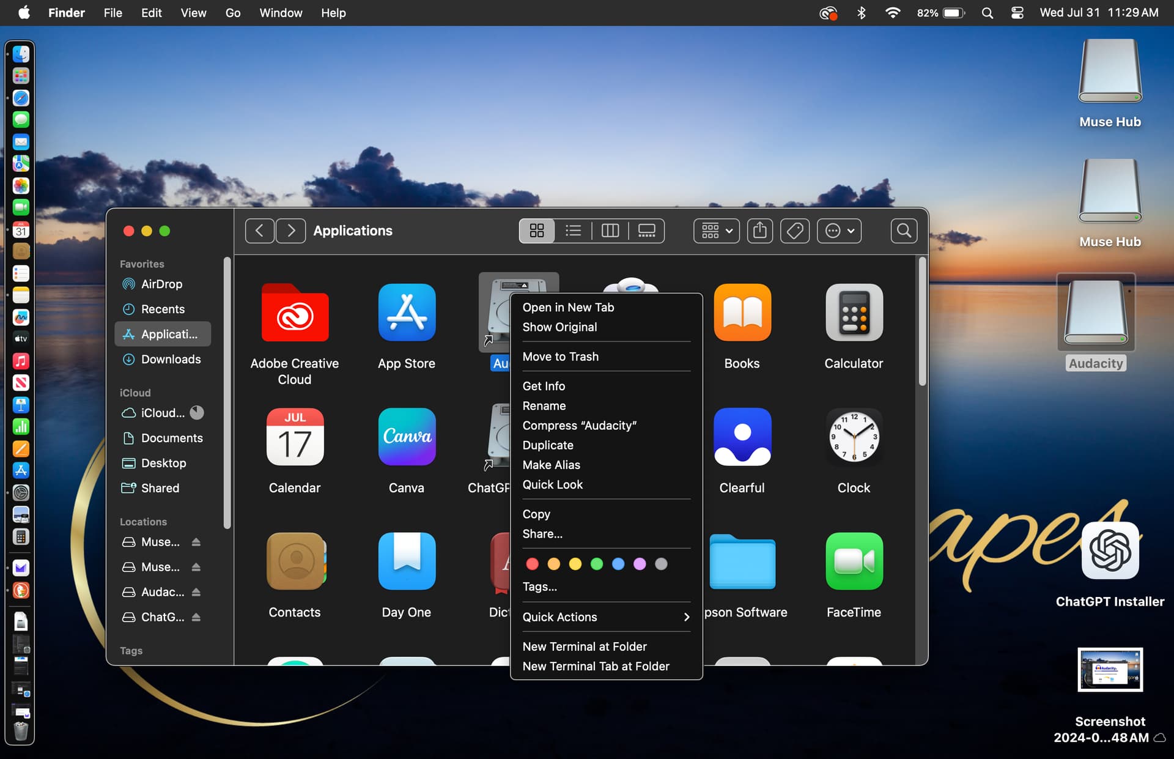The width and height of the screenshot is (1174, 759).
Task: Open the Calculator app icon
Action: (x=854, y=313)
